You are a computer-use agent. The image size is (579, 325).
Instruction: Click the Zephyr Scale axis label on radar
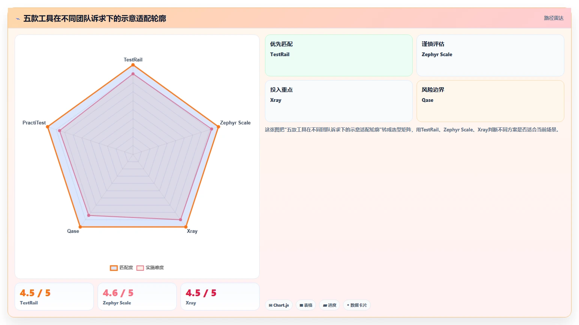coord(235,122)
